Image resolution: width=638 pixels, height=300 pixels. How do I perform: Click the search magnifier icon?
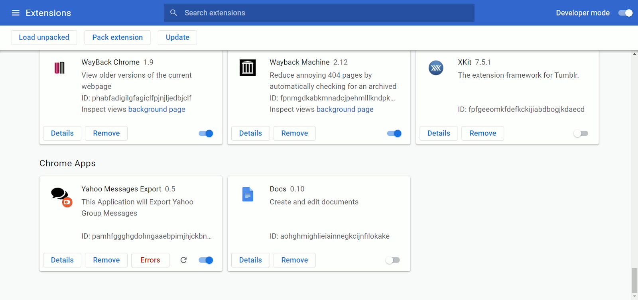[173, 13]
